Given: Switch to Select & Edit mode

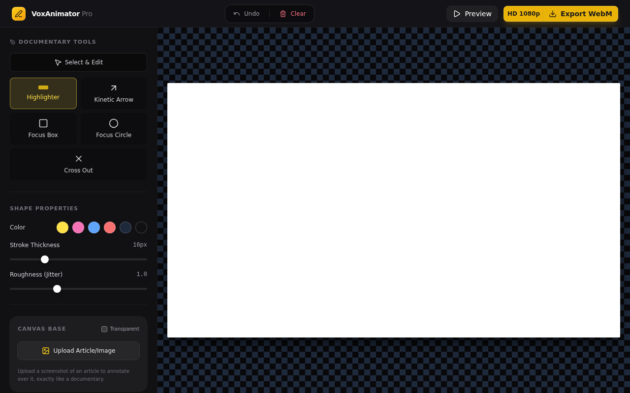Looking at the screenshot, I should [x=78, y=62].
